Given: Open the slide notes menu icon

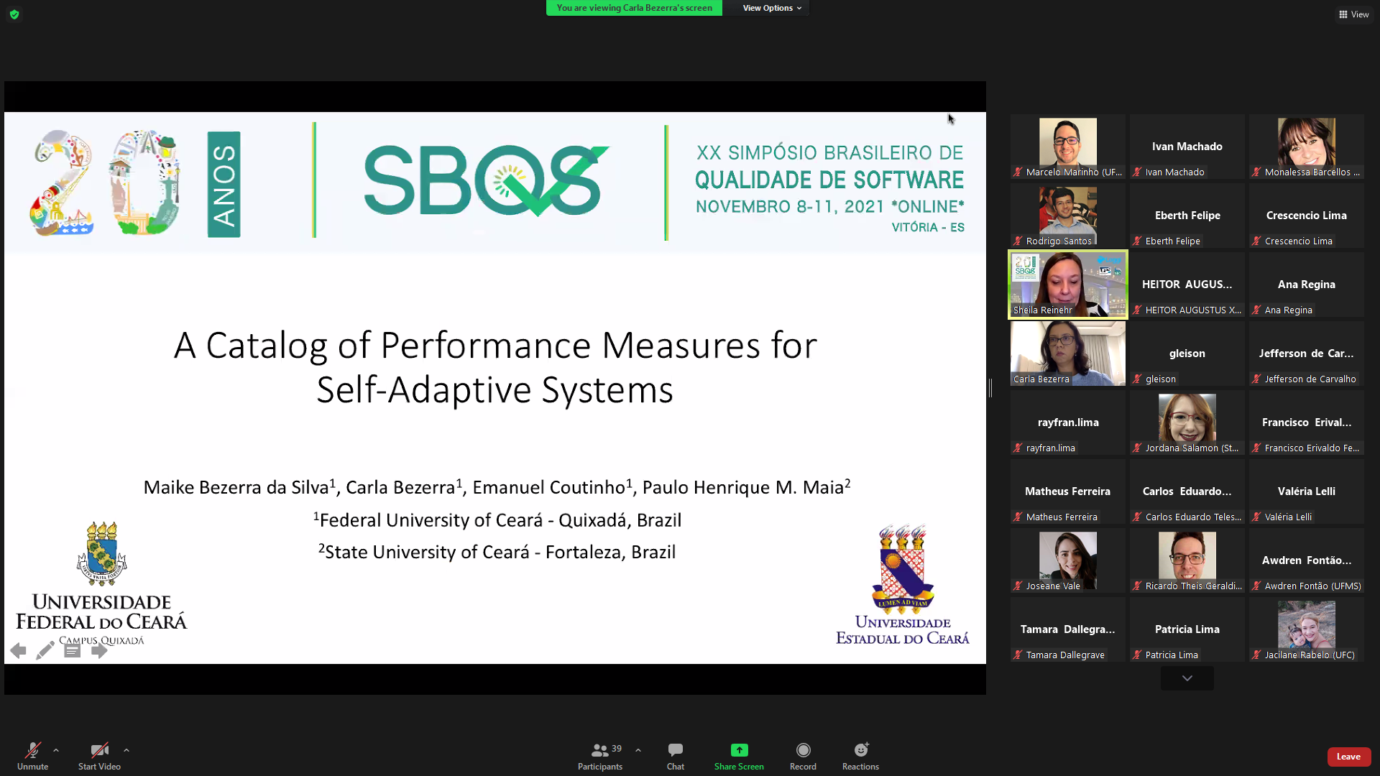Looking at the screenshot, I should pyautogui.click(x=72, y=651).
